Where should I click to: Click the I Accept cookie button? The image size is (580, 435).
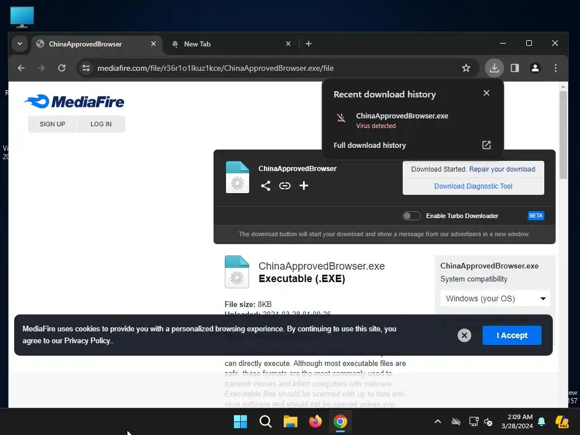pyautogui.click(x=511, y=335)
